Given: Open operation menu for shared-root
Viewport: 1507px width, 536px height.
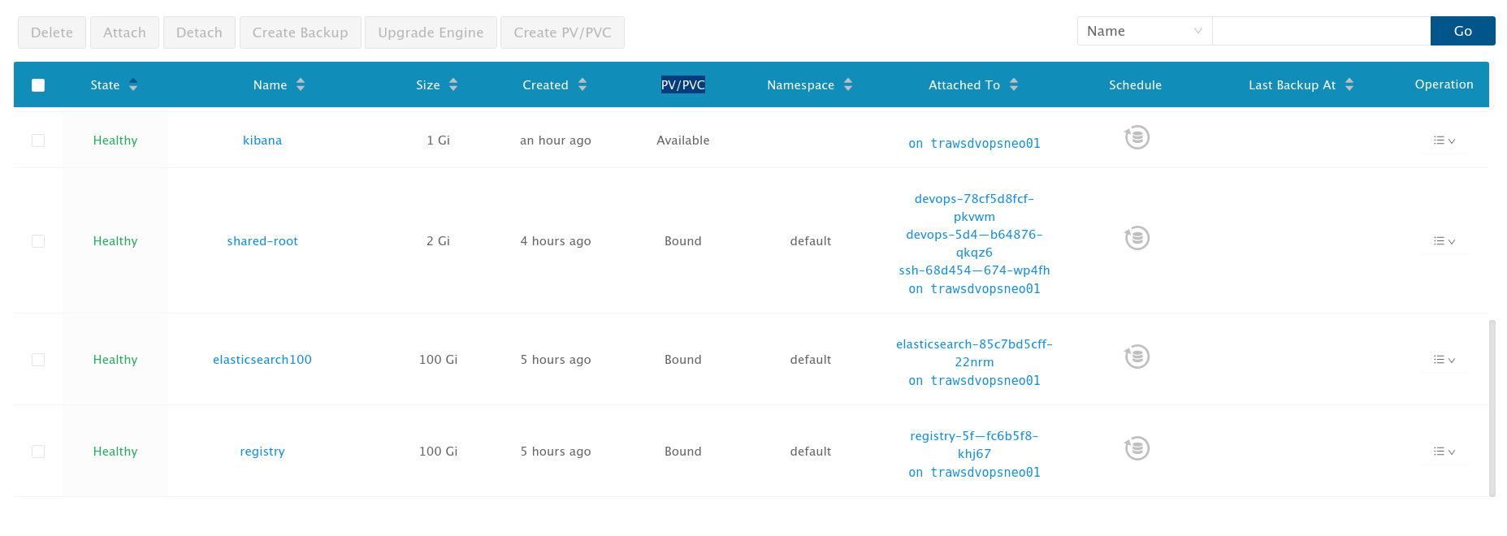Looking at the screenshot, I should 1444,241.
